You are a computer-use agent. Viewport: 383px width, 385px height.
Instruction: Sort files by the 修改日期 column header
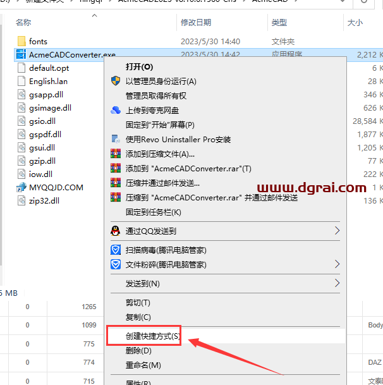pos(196,23)
